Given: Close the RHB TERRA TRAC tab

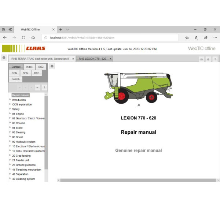Looking at the screenshot, I should click(73, 59).
